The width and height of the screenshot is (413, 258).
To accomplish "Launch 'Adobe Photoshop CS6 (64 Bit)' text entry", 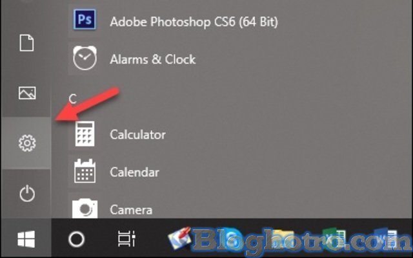I will coord(194,23).
